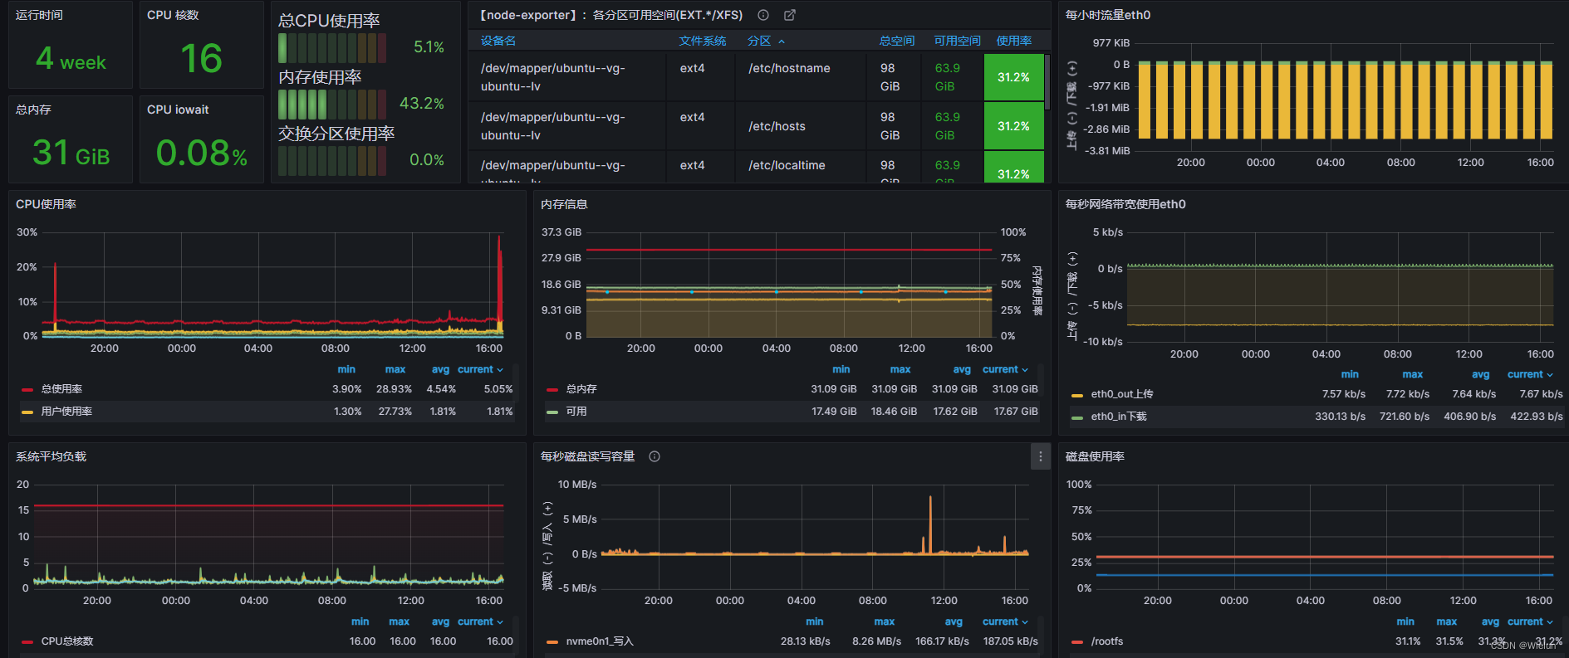Click the info icon beside the node-exporter table title

[x=763, y=15]
